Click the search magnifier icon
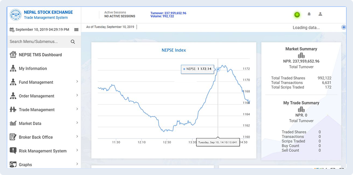 73,42
